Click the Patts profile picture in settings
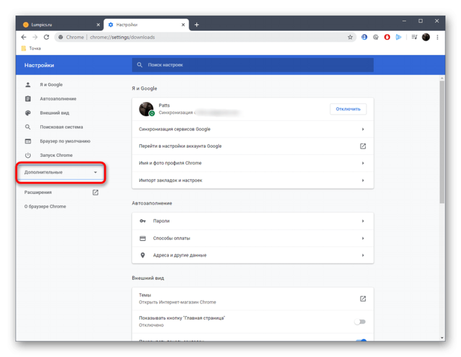This screenshot has height=357, width=461. (x=146, y=109)
